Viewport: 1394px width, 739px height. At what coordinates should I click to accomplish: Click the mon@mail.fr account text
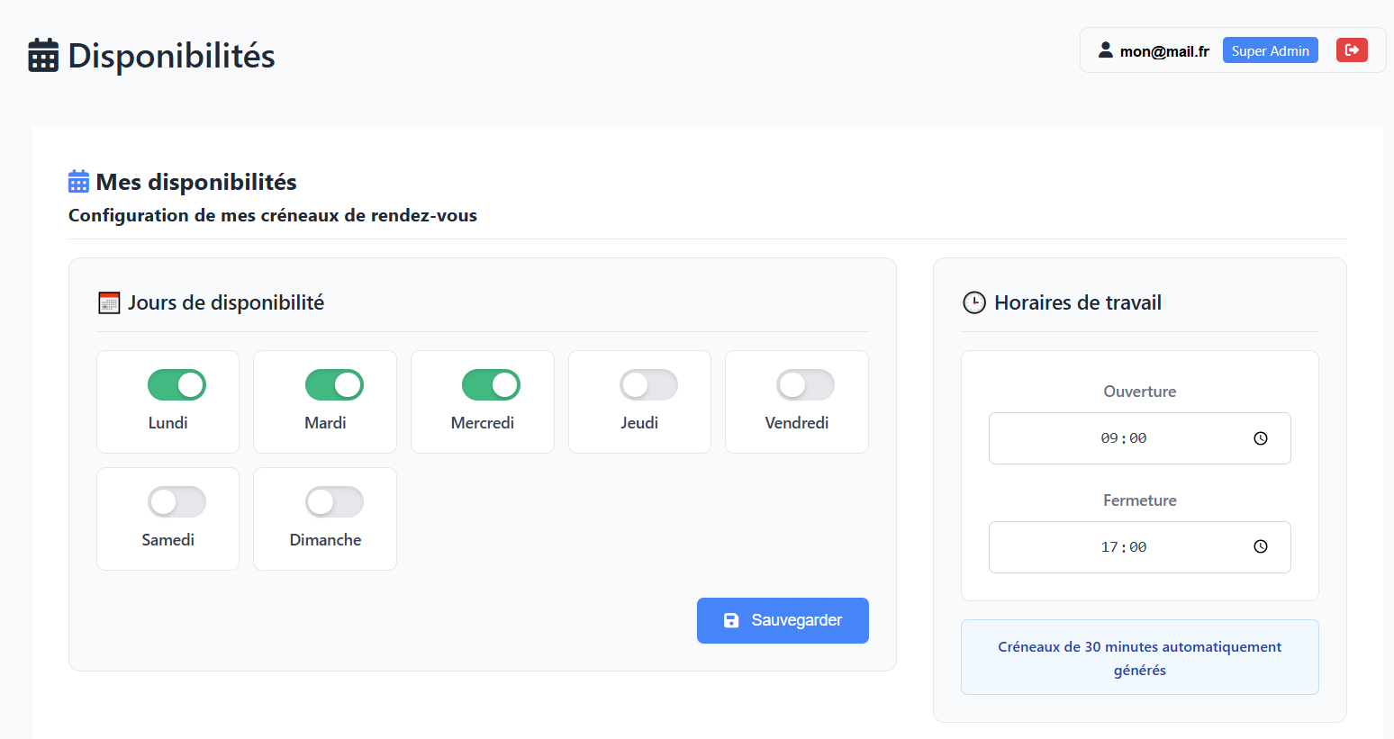1164,51
